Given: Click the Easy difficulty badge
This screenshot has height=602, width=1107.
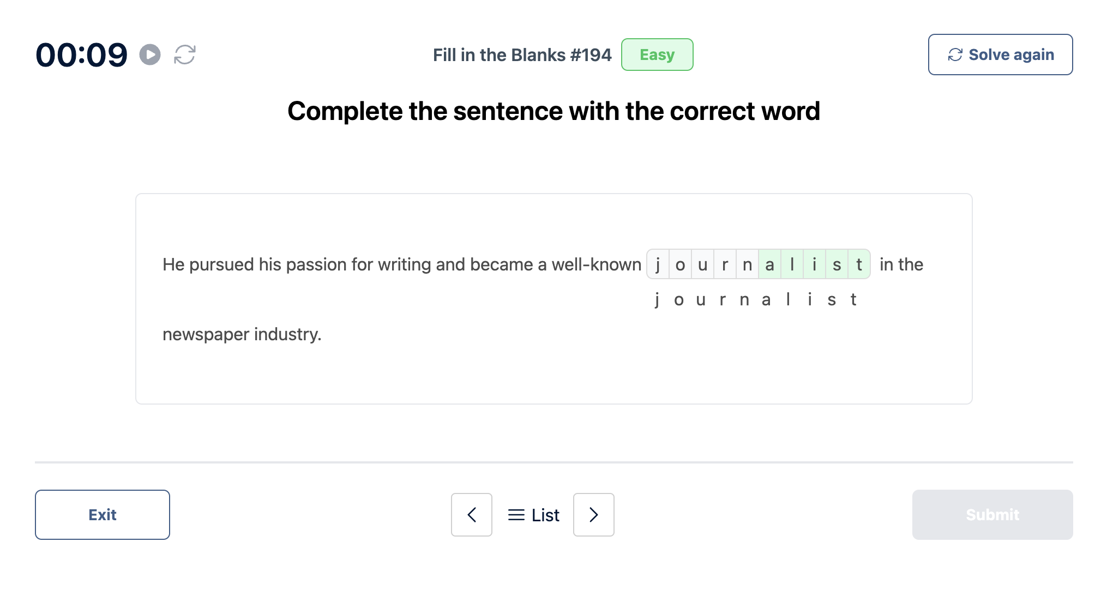Looking at the screenshot, I should point(656,55).
